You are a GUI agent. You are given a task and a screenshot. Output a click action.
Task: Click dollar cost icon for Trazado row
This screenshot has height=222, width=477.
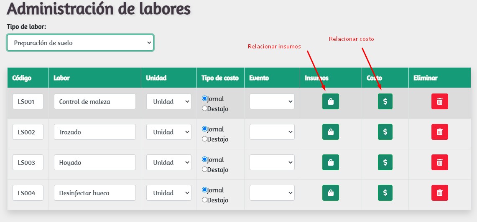(385, 132)
